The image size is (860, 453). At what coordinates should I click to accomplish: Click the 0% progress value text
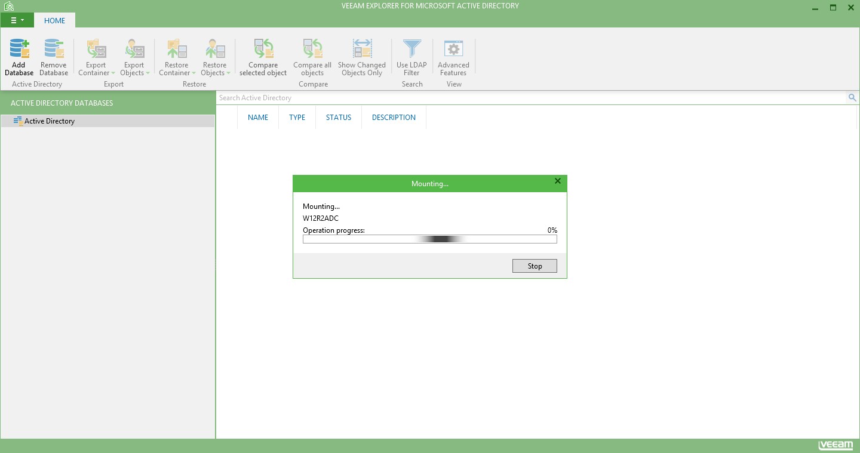552,230
